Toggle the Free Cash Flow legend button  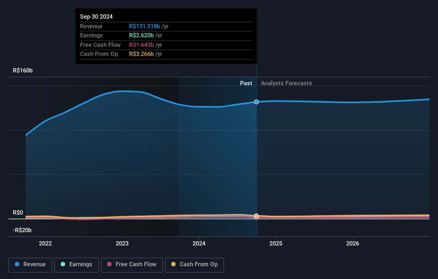[132, 265]
